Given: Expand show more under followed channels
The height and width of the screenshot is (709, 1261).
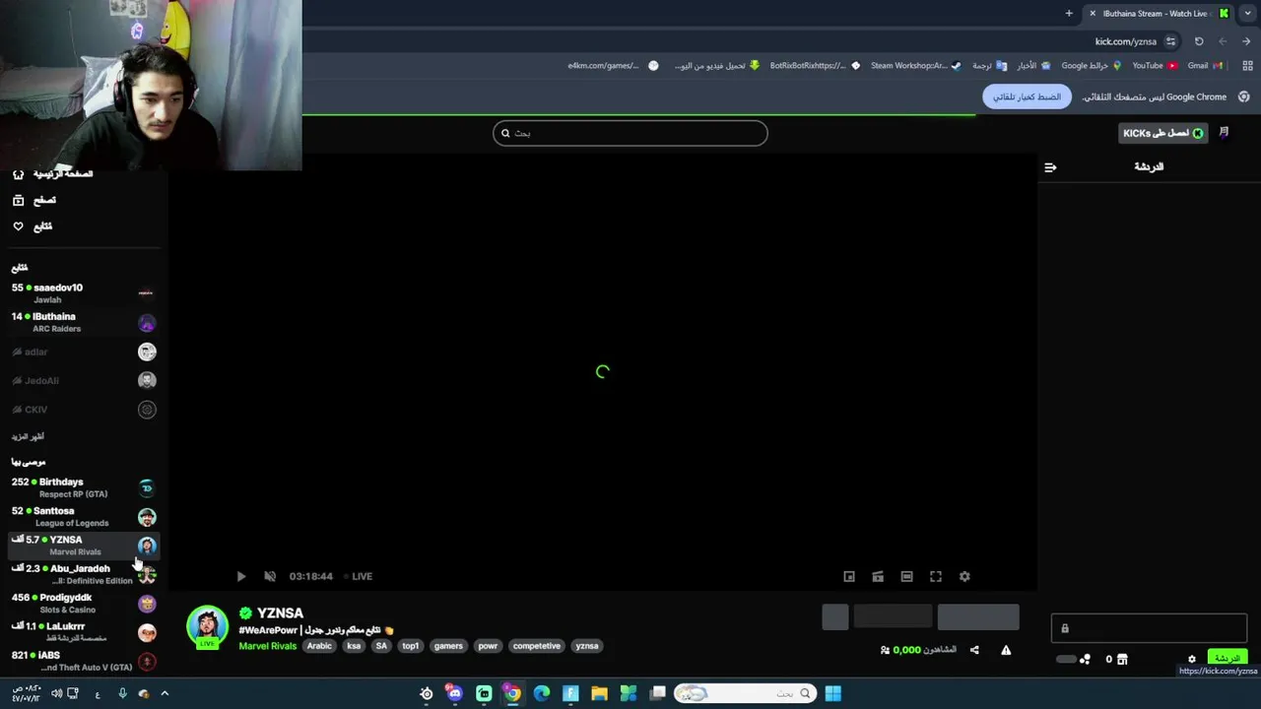Looking at the screenshot, I should [28, 436].
